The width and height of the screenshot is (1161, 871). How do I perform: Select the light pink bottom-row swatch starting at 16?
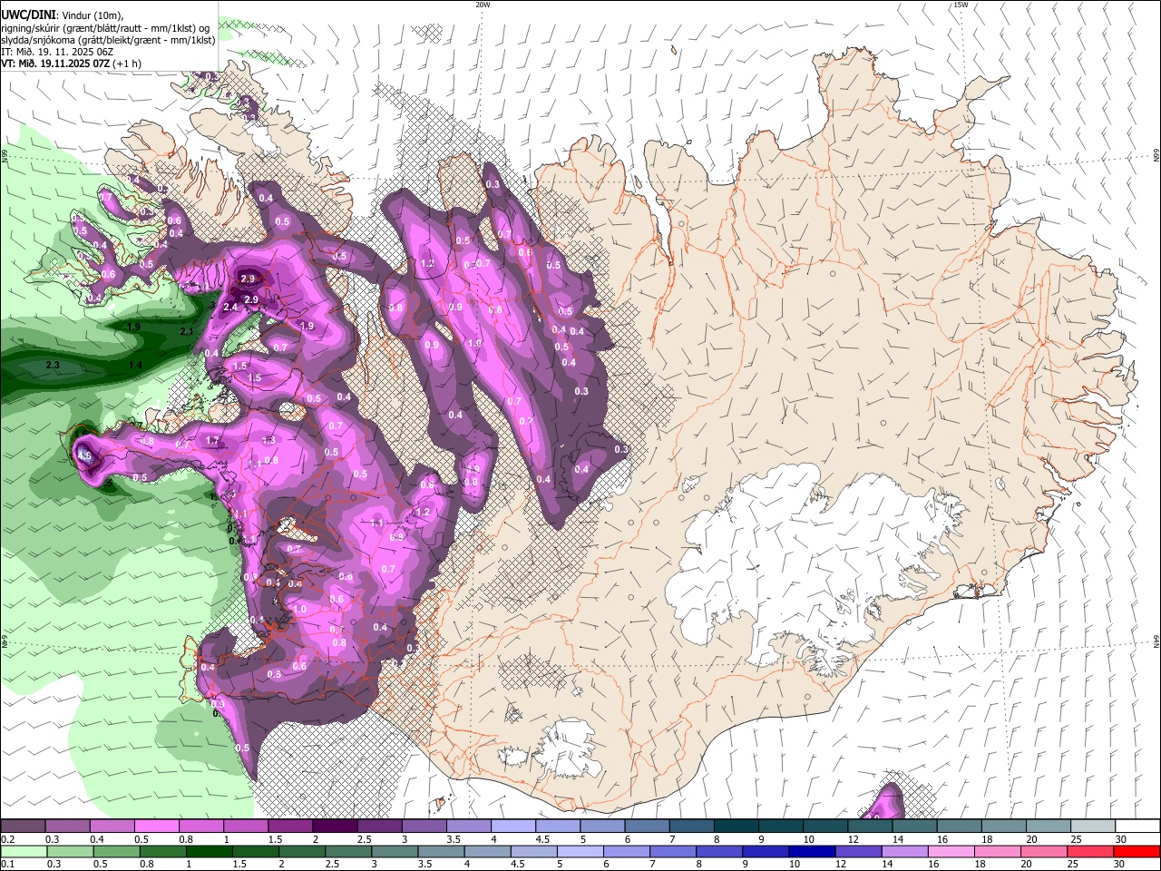pyautogui.click(x=950, y=852)
